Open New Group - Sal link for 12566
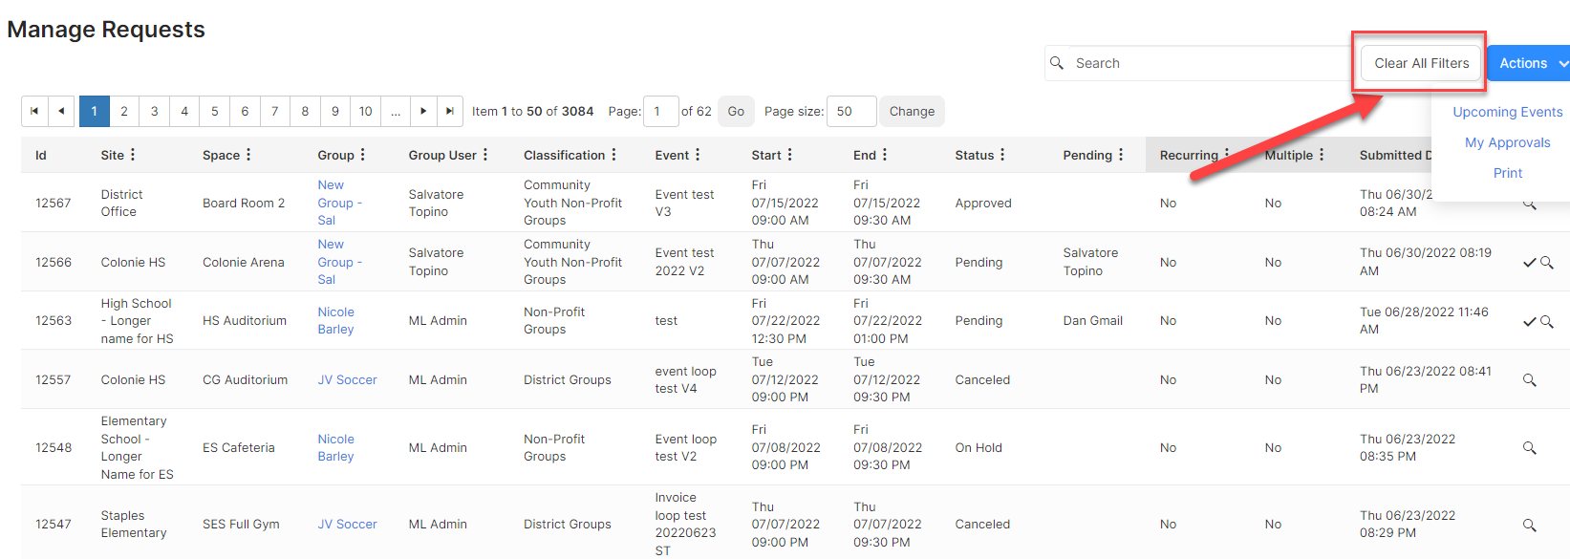This screenshot has height=559, width=1570. (x=340, y=262)
